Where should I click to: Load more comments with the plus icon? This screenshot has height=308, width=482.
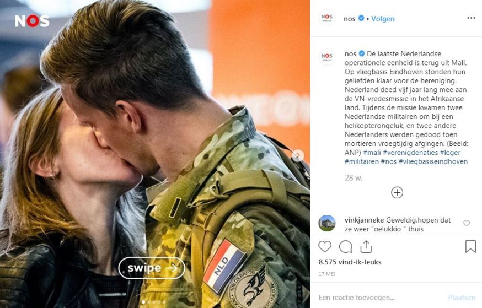[397, 192]
